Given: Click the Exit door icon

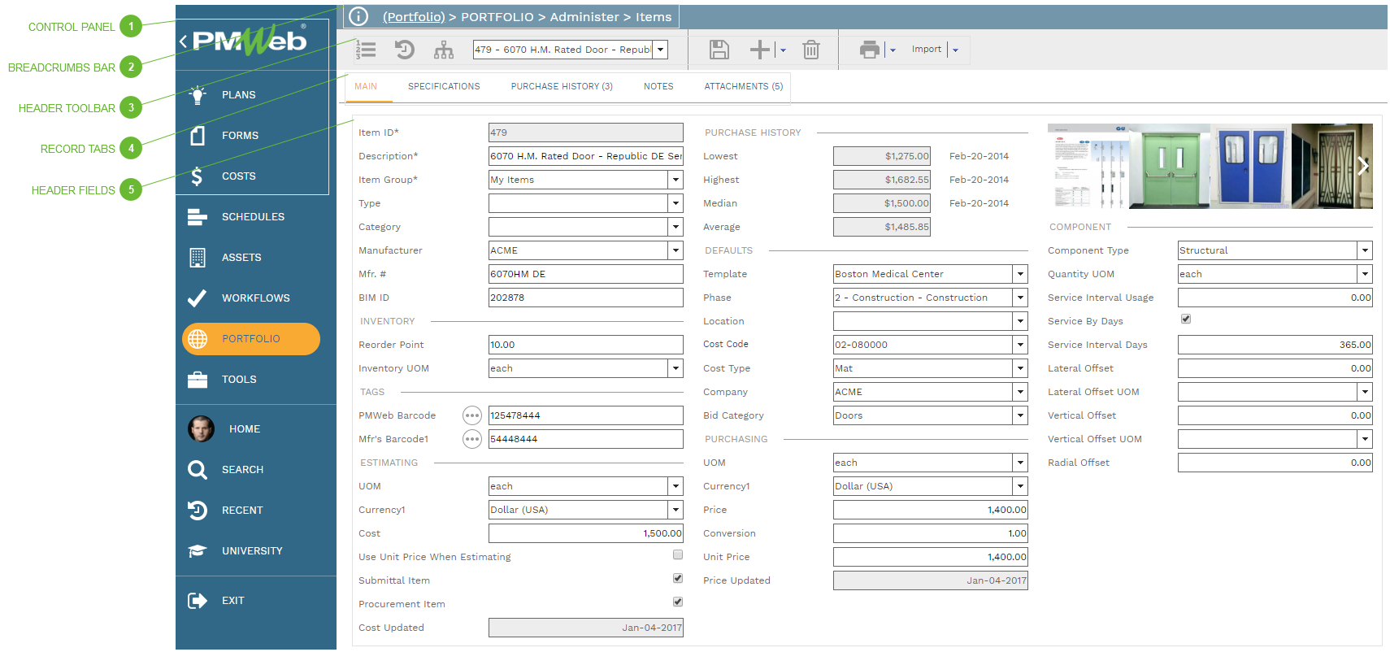Looking at the screenshot, I should pos(198,601).
